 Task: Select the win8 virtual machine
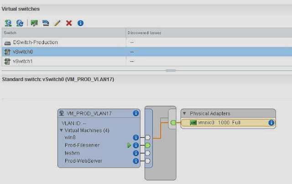(70, 138)
